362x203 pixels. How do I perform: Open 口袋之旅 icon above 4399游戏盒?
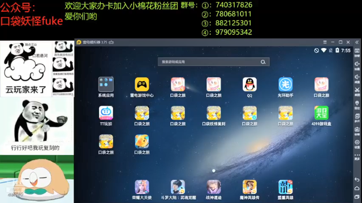point(321,85)
